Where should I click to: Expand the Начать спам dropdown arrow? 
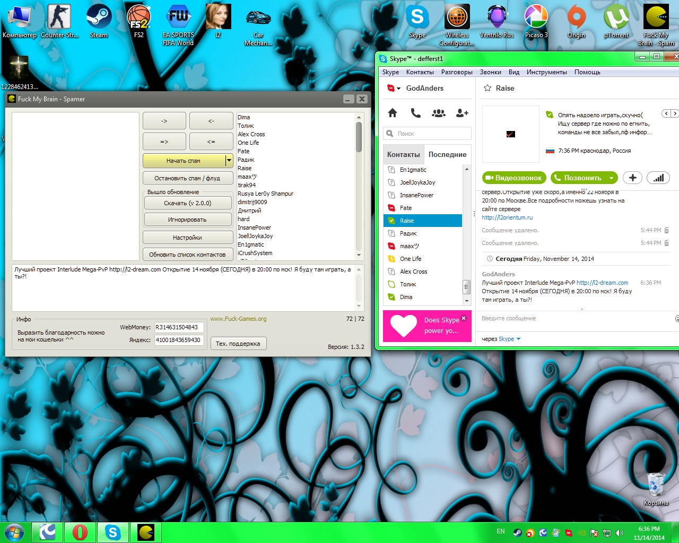pos(229,160)
